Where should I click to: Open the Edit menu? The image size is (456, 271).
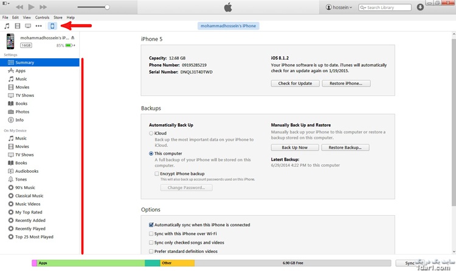pos(15,18)
